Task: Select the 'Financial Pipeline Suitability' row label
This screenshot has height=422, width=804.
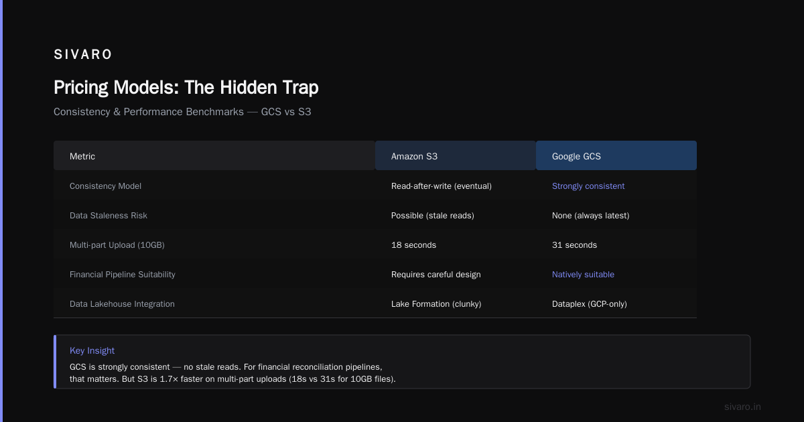Action: (123, 275)
